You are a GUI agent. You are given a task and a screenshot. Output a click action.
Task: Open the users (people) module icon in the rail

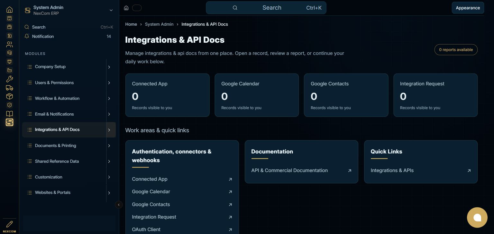click(x=9, y=44)
